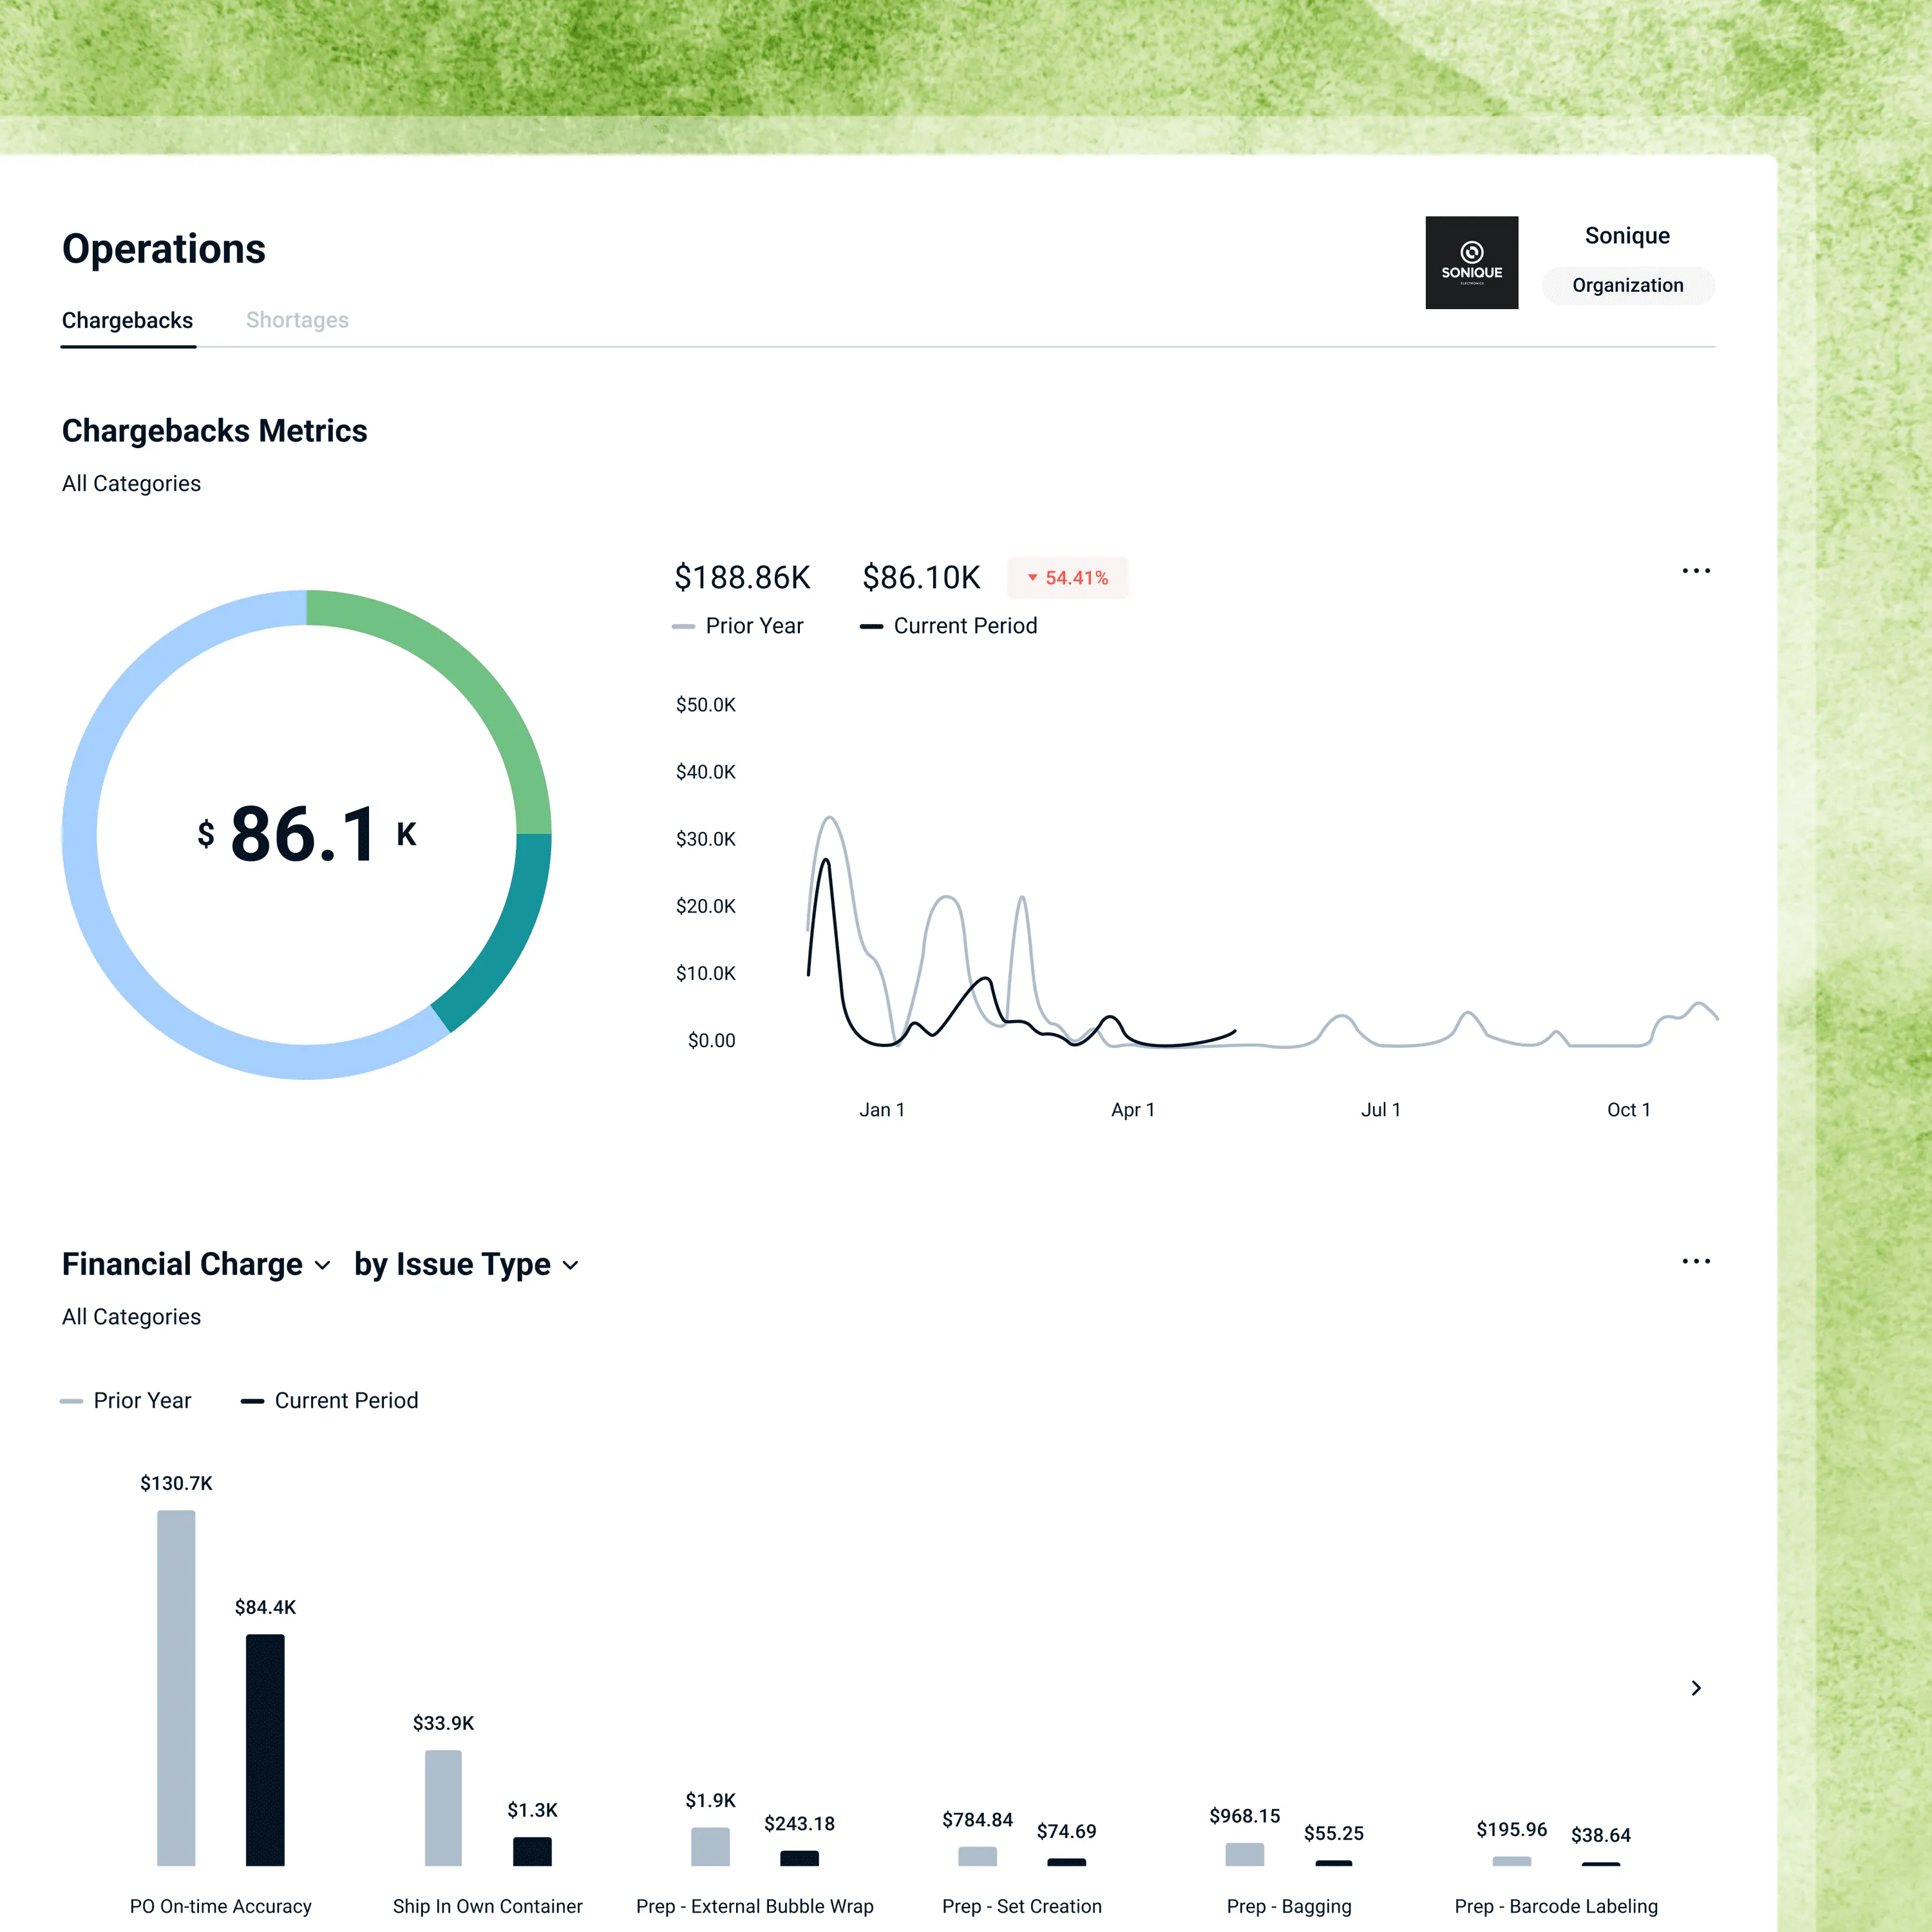Toggle Prior Year legend in line chart
This screenshot has width=1932, height=1932.
pyautogui.click(x=738, y=626)
